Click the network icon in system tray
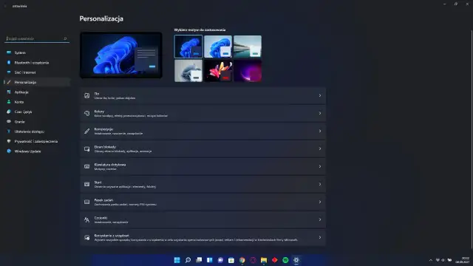Image resolution: width=473 pixels, height=266 pixels. 438,260
